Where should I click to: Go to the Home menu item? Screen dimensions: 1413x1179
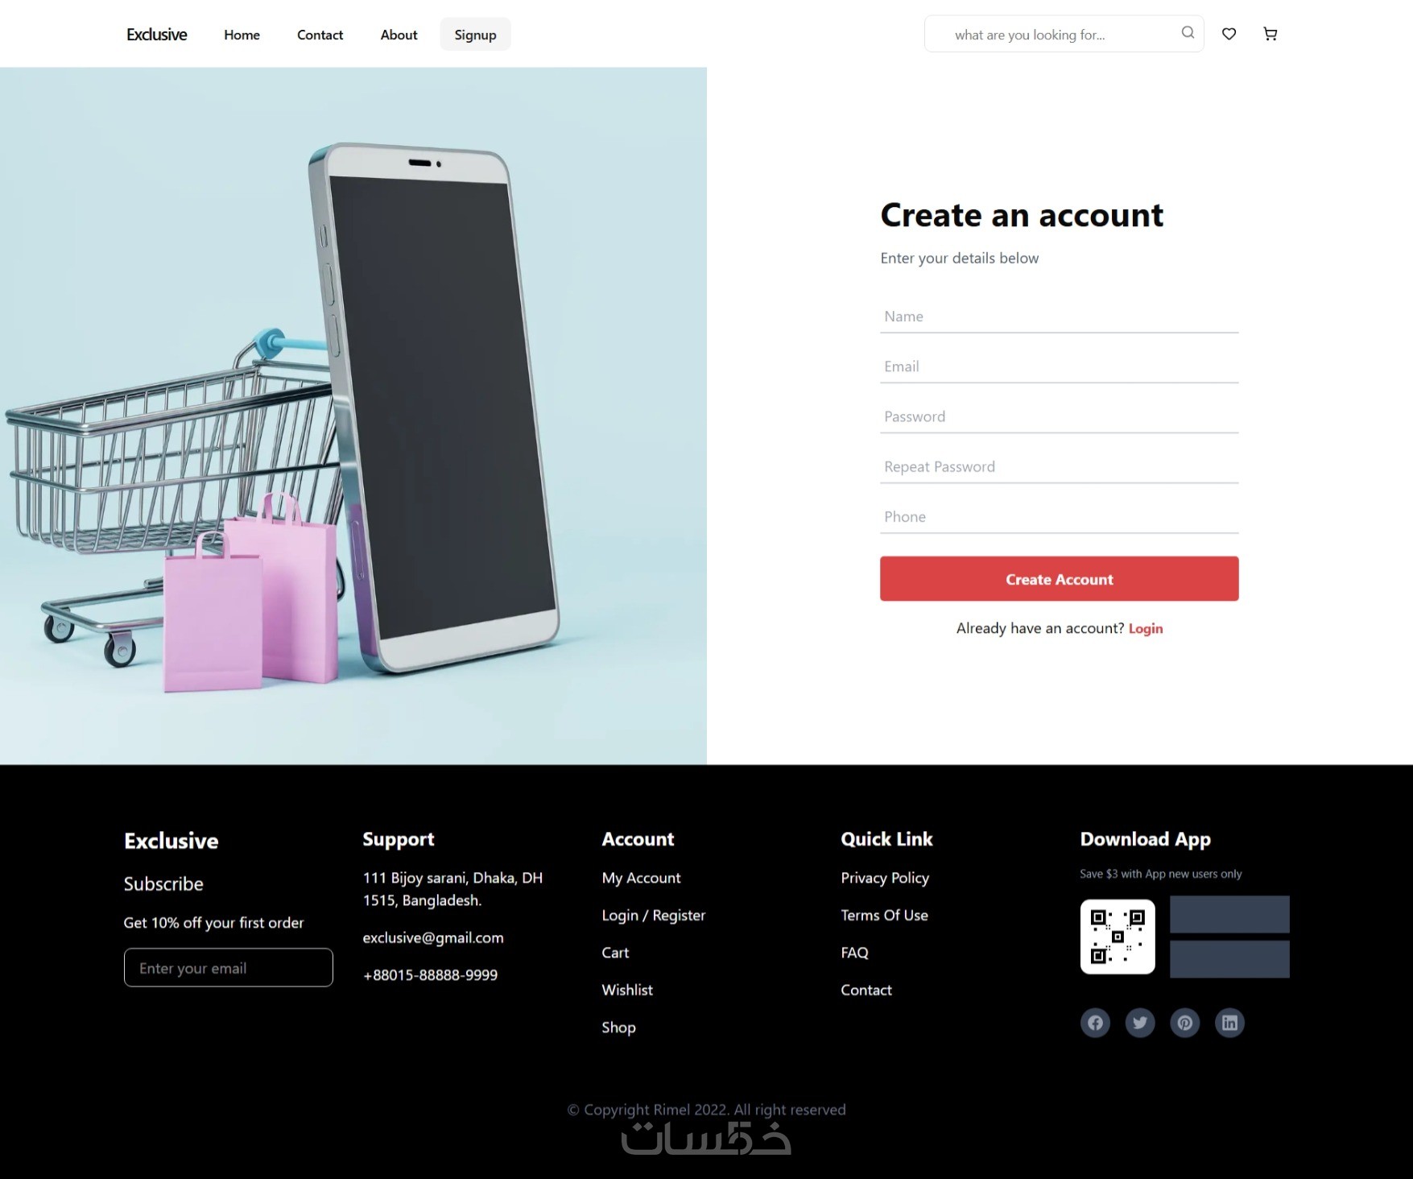tap(242, 35)
